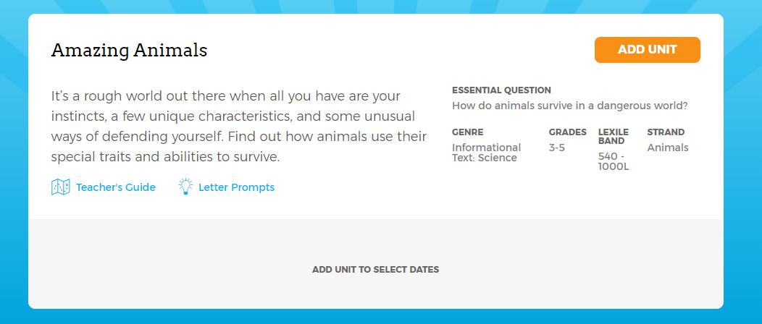Screen dimensions: 762x324
Task: Click the Animals strand value
Action: tap(668, 148)
